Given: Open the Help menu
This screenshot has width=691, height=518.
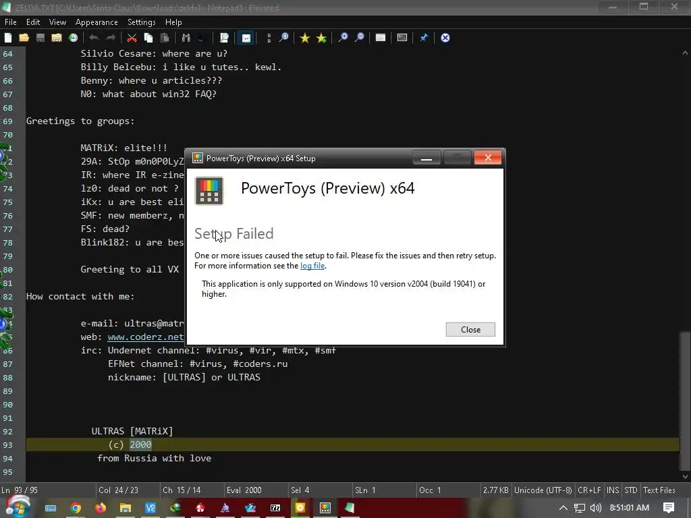Looking at the screenshot, I should 173,22.
